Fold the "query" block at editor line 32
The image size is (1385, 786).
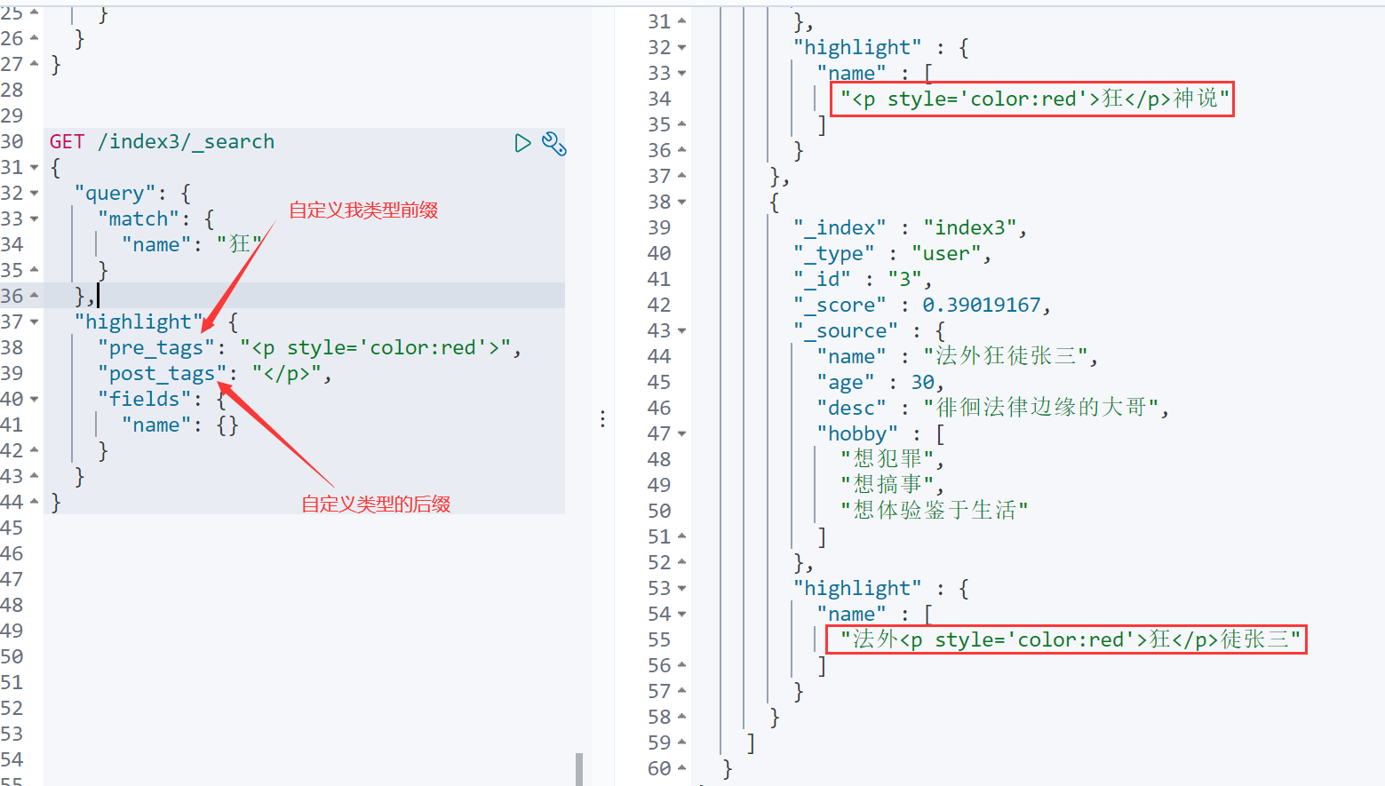pyautogui.click(x=35, y=193)
